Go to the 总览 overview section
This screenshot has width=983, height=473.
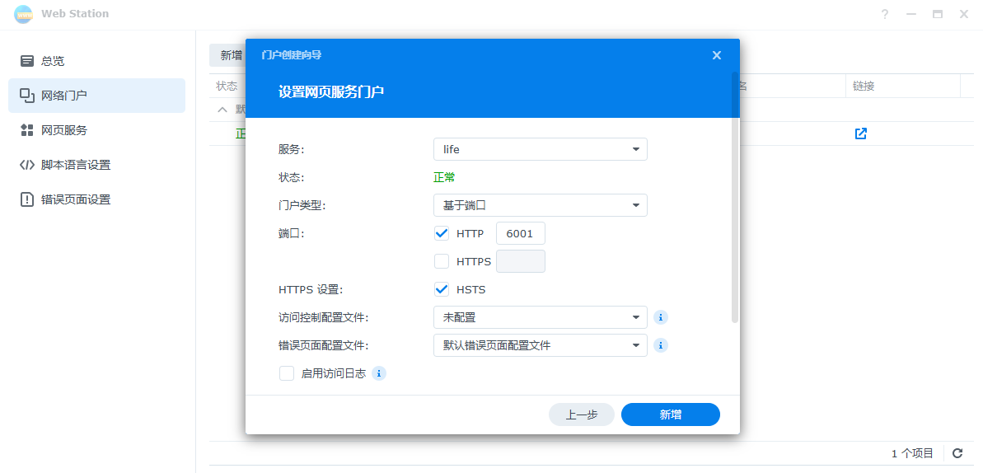[53, 61]
